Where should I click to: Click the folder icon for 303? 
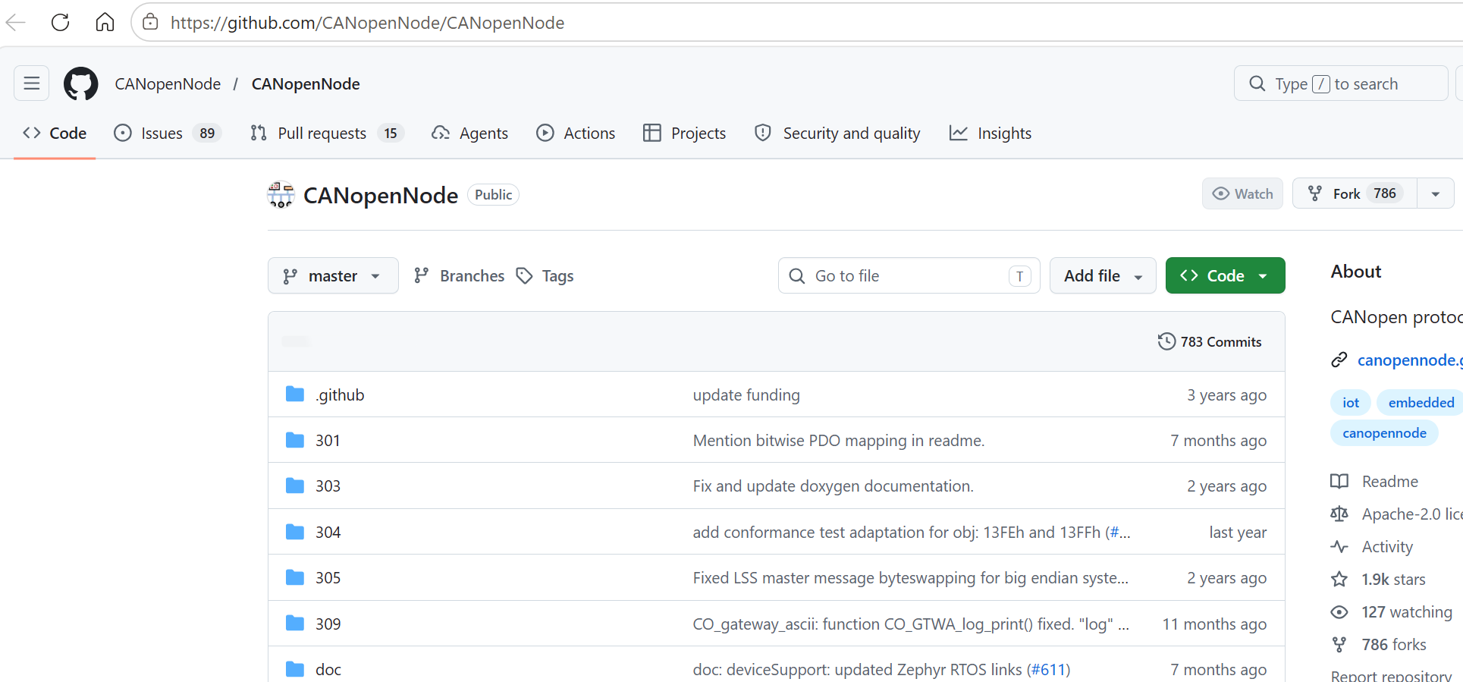point(295,486)
